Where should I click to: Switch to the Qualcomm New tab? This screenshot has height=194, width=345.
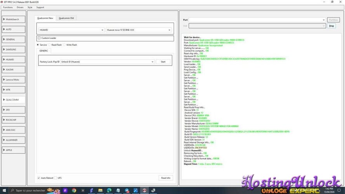(45, 18)
